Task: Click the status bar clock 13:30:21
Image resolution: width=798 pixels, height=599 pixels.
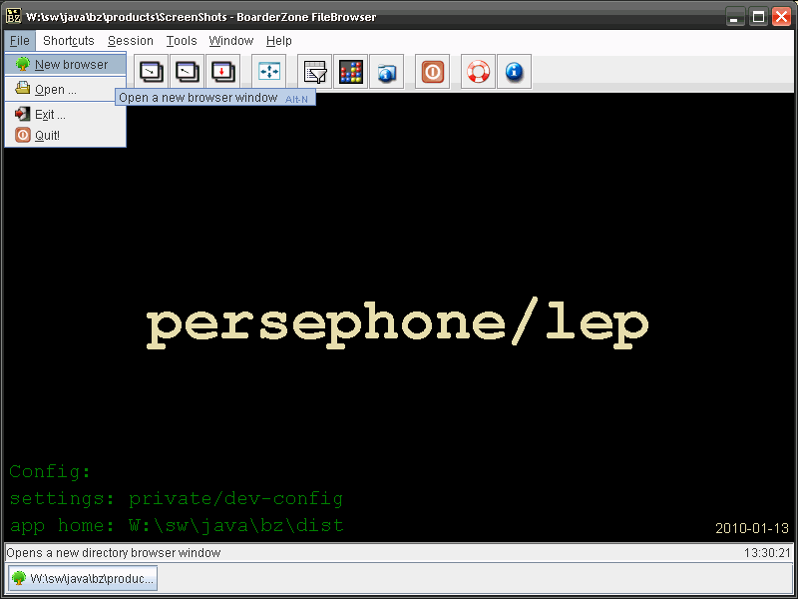Action: pyautogui.click(x=767, y=553)
